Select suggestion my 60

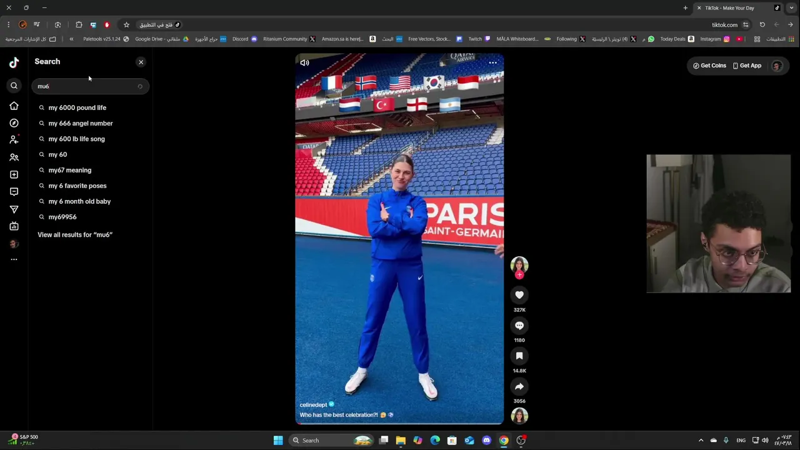(x=57, y=154)
